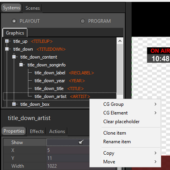This screenshot has height=170, width=170.
Task: Open the Copy submenu arrow
Action: click(x=156, y=153)
